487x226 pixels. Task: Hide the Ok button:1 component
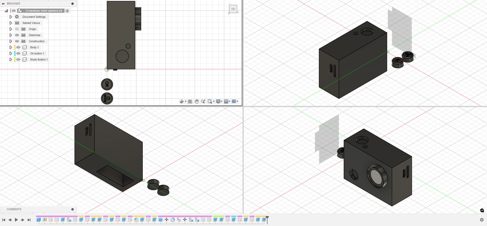point(18,53)
